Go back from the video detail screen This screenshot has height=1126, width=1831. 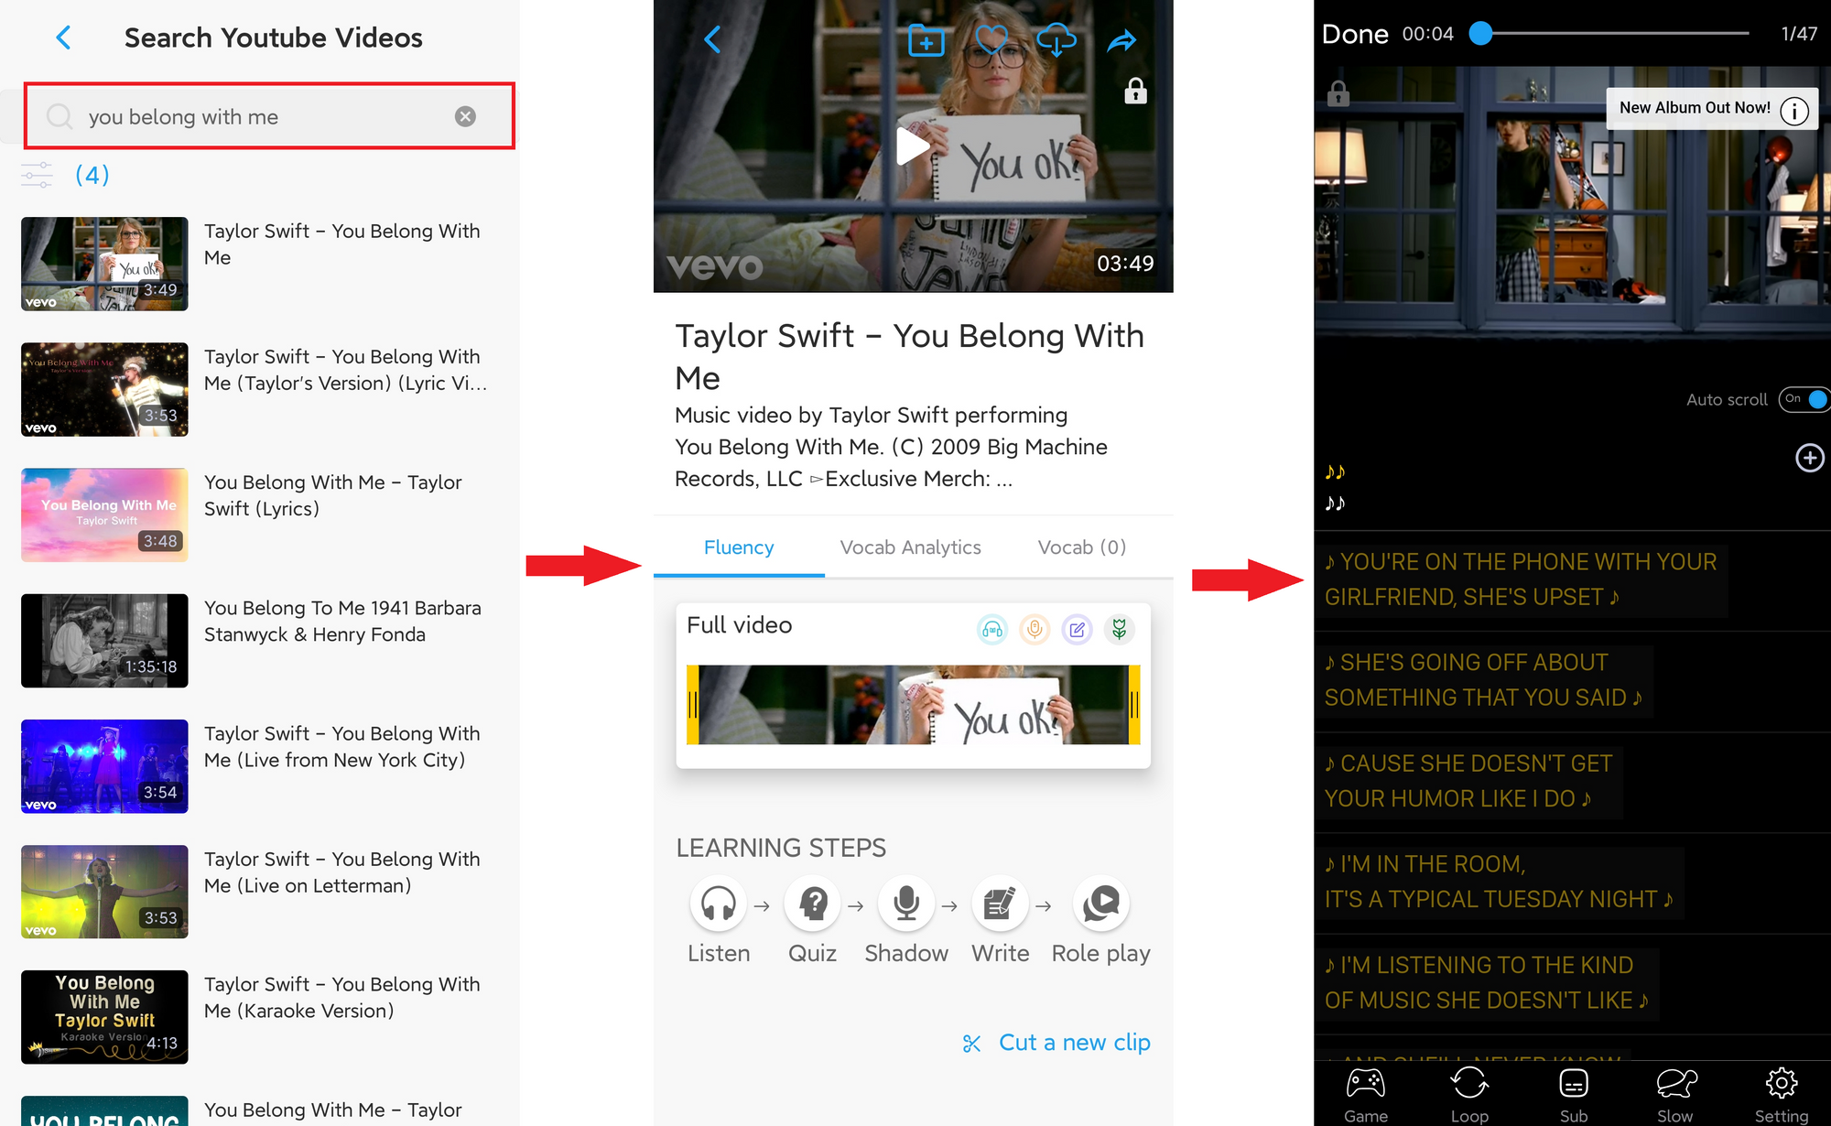pyautogui.click(x=712, y=39)
